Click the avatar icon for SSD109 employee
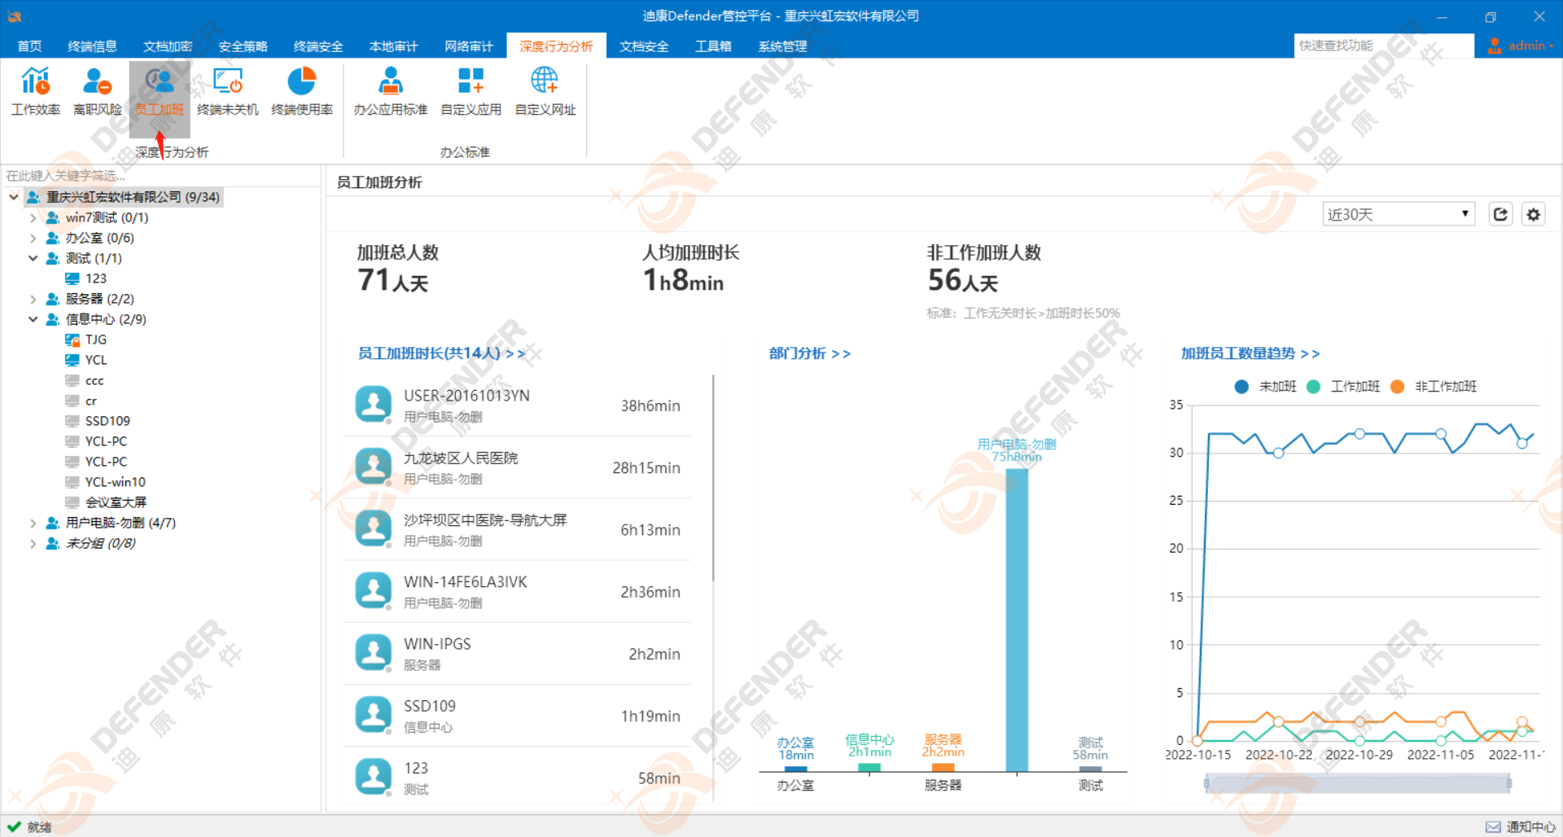This screenshot has width=1563, height=837. [x=374, y=715]
